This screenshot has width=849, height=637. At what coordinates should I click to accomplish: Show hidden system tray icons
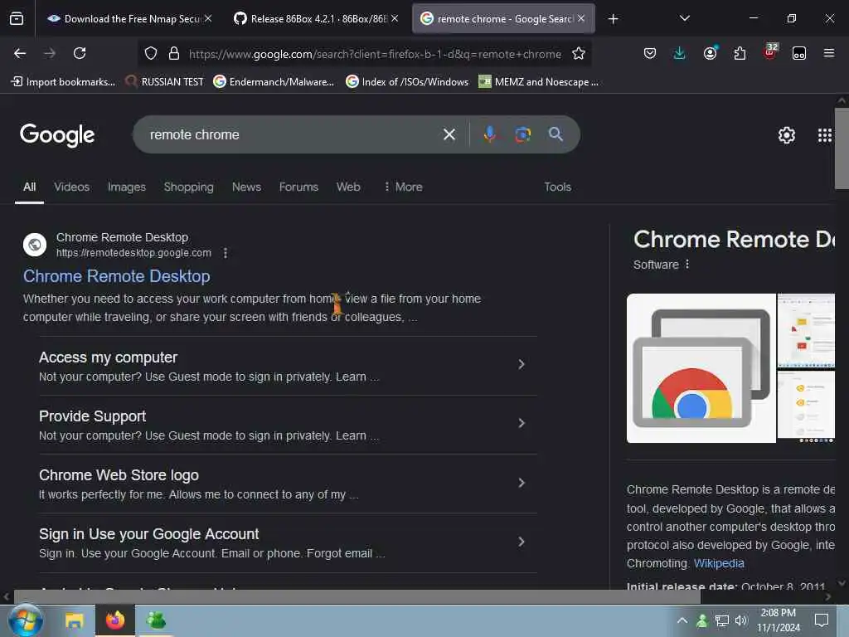(682, 620)
